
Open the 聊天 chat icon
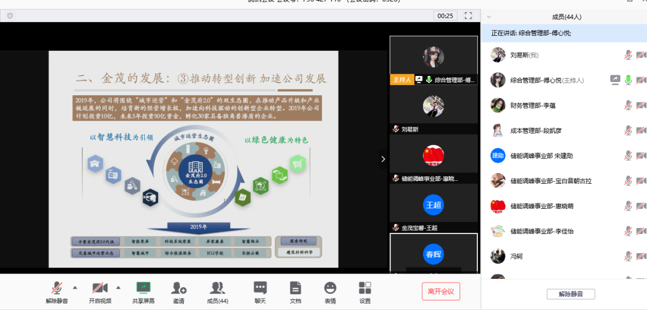click(x=260, y=288)
